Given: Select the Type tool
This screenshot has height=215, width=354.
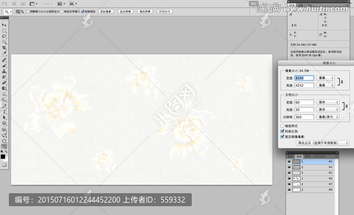Looking at the screenshot, I should tap(4, 112).
